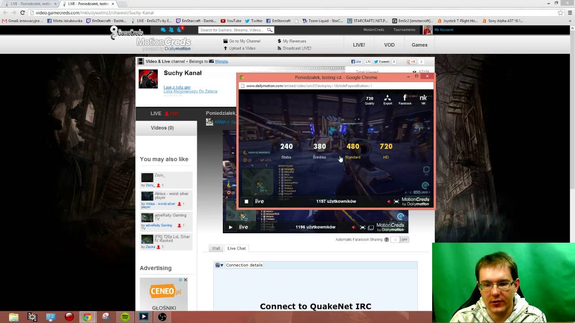Open the VOD menu in header
The width and height of the screenshot is (575, 323).
(x=389, y=45)
